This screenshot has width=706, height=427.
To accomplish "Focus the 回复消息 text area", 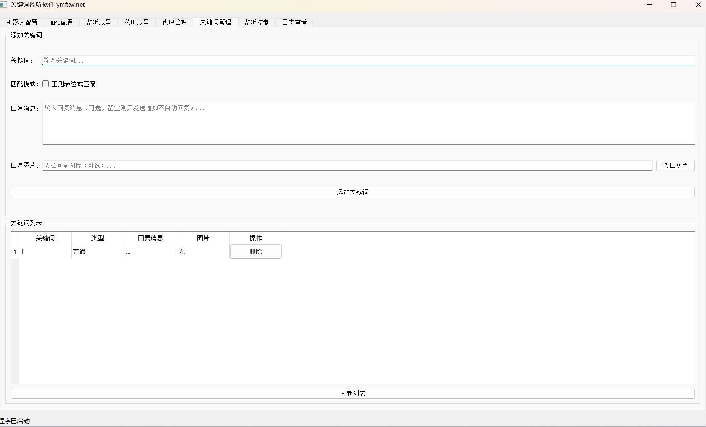I will [368, 123].
